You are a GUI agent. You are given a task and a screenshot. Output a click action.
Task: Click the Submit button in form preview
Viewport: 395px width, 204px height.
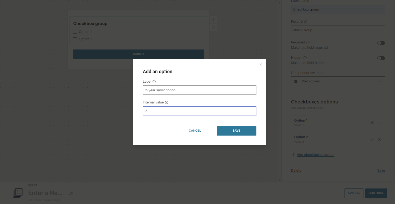(139, 54)
